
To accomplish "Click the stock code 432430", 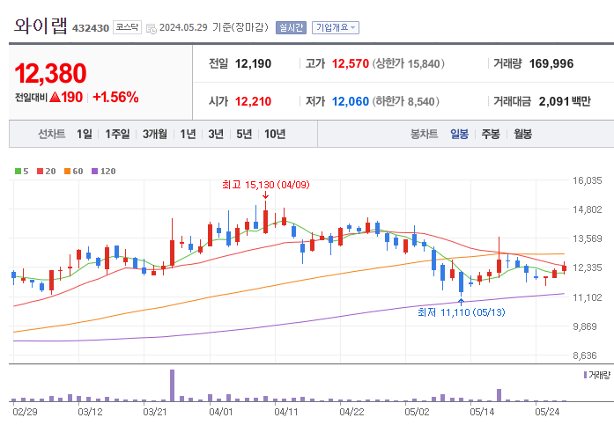I will 91,28.
